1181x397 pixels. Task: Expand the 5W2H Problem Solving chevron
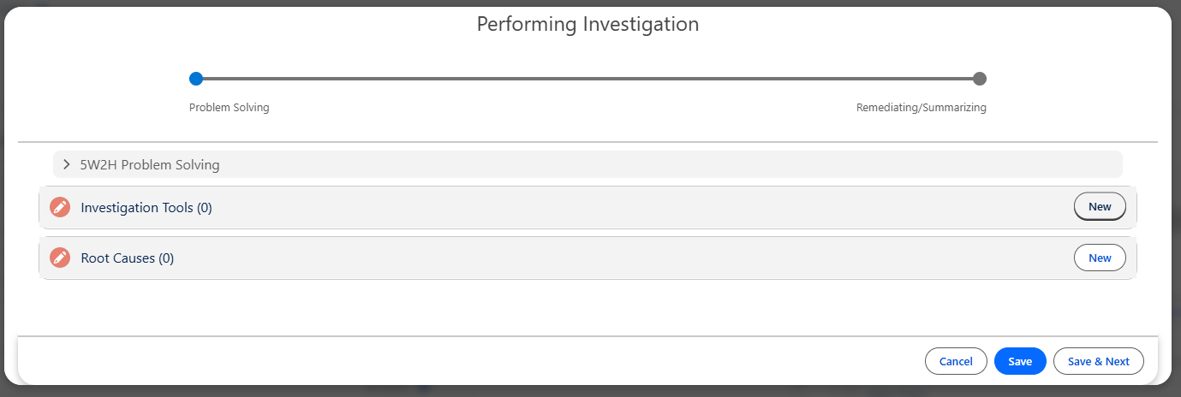pos(67,164)
